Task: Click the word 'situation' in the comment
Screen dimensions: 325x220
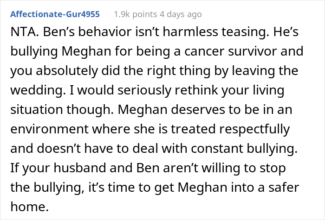Action: (32, 112)
